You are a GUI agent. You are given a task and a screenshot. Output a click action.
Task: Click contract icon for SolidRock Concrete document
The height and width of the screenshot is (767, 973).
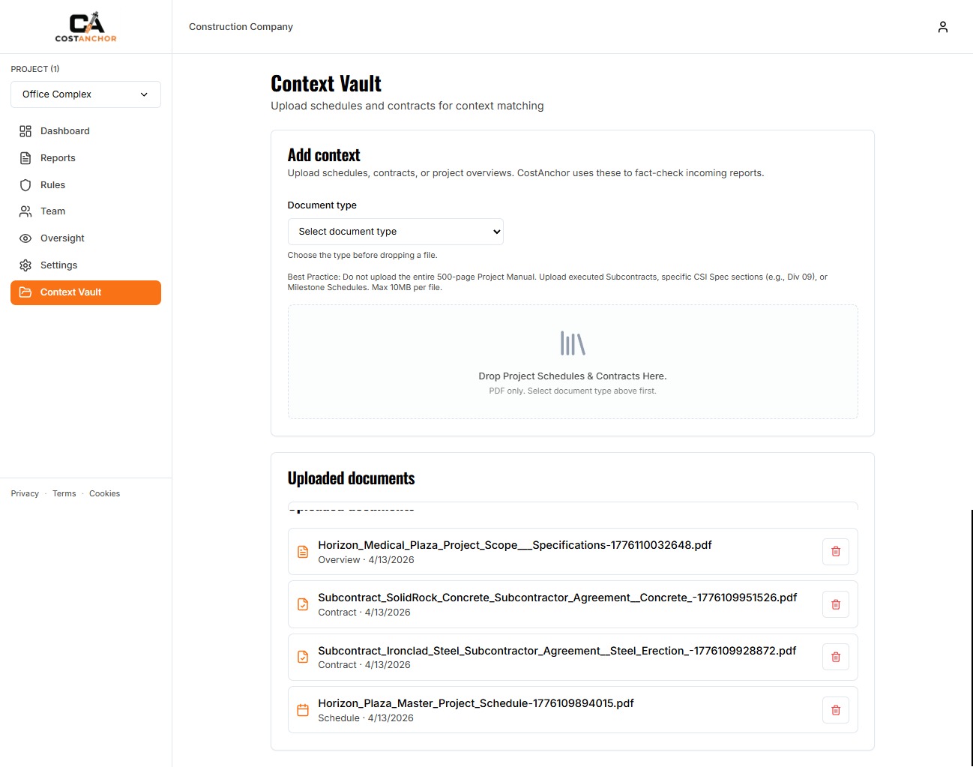click(303, 604)
